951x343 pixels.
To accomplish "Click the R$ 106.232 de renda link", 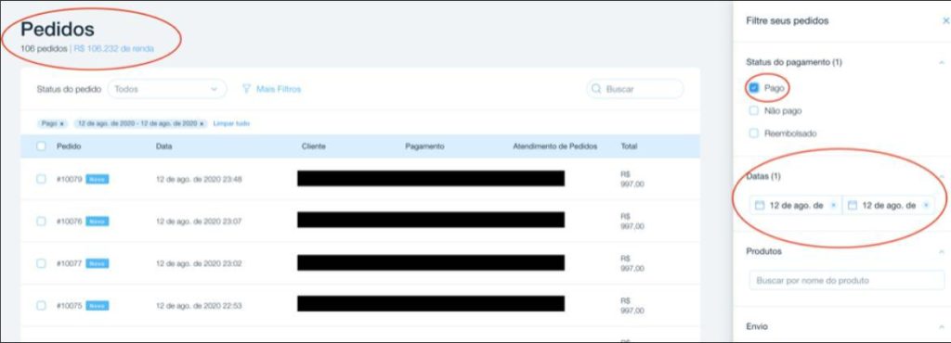I will click(x=114, y=48).
